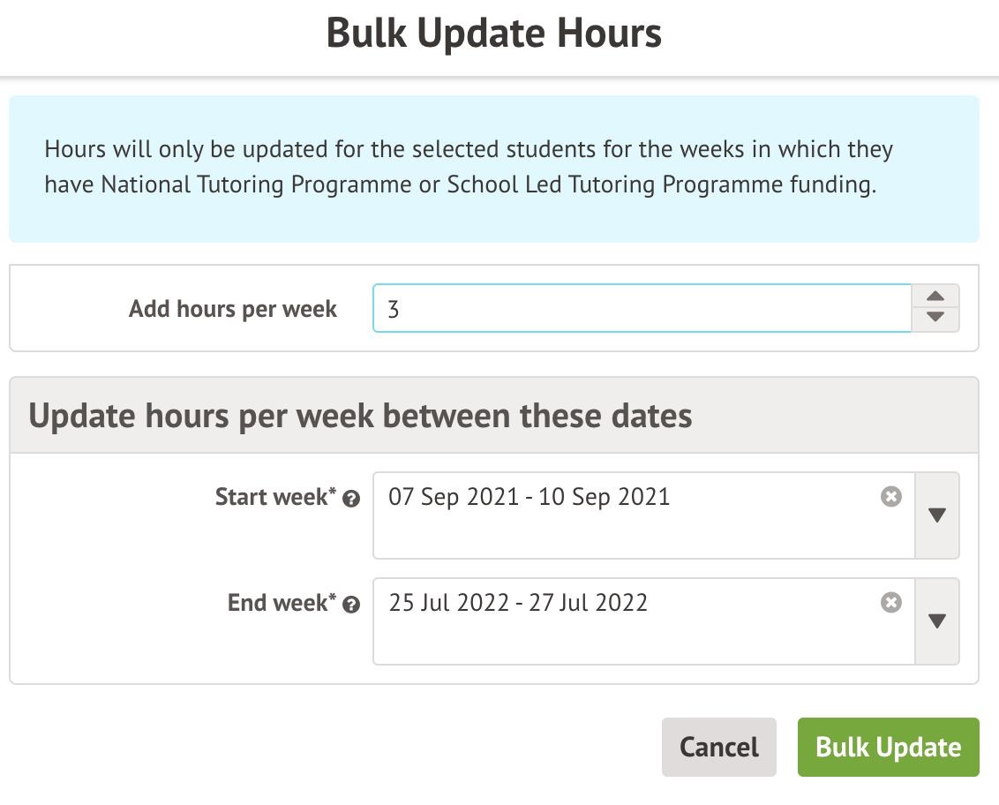
Task: Decrease hours per week with down arrow
Action: pos(936,318)
